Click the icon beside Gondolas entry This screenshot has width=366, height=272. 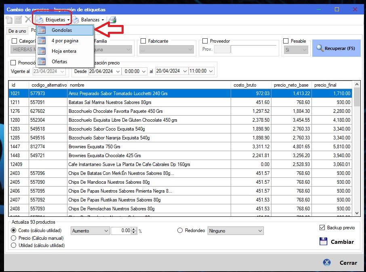42,30
